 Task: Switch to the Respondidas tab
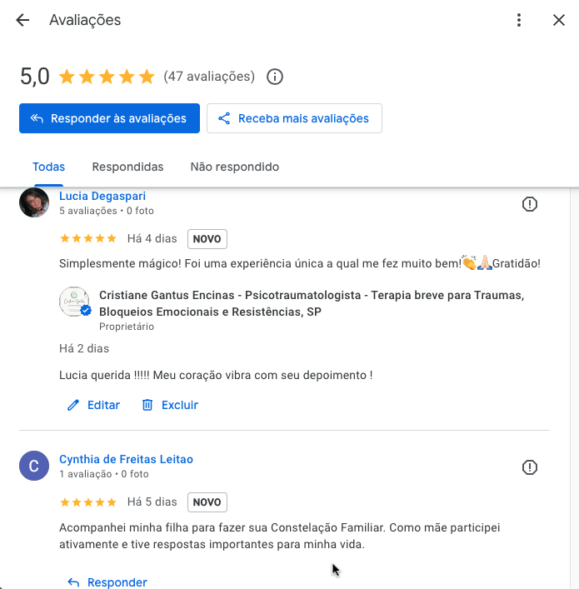point(127,167)
